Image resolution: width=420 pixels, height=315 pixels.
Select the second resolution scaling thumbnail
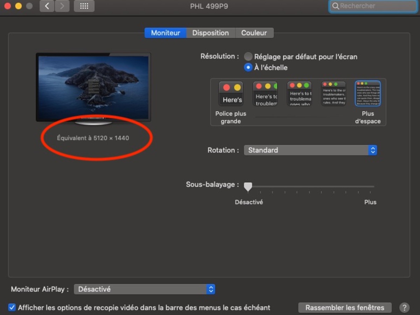[265, 94]
